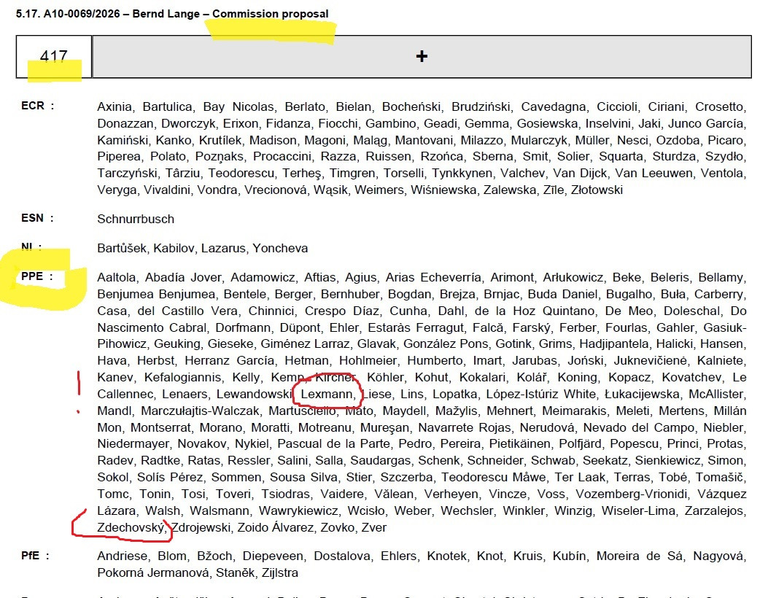Click the vote count 417 box
This screenshot has width=768, height=598.
[x=54, y=56]
